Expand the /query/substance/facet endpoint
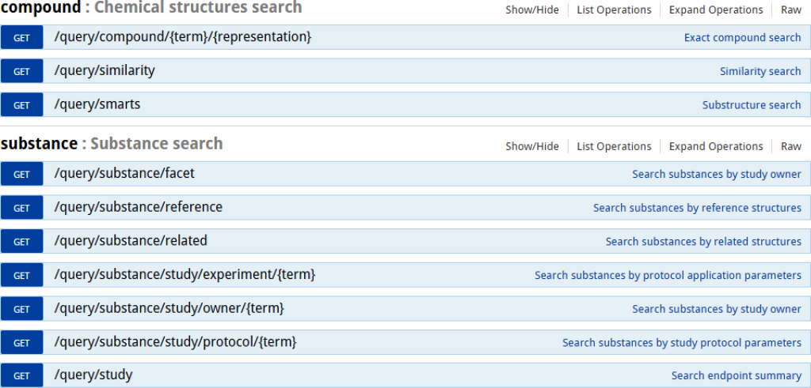The height and width of the screenshot is (388, 811). (124, 173)
